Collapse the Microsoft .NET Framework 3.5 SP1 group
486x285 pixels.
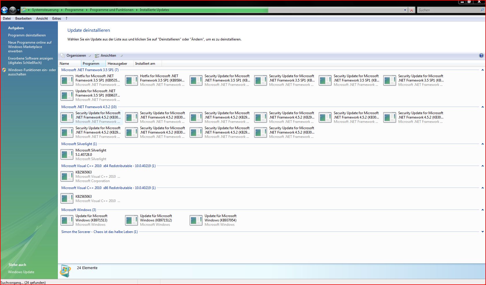coord(482,70)
